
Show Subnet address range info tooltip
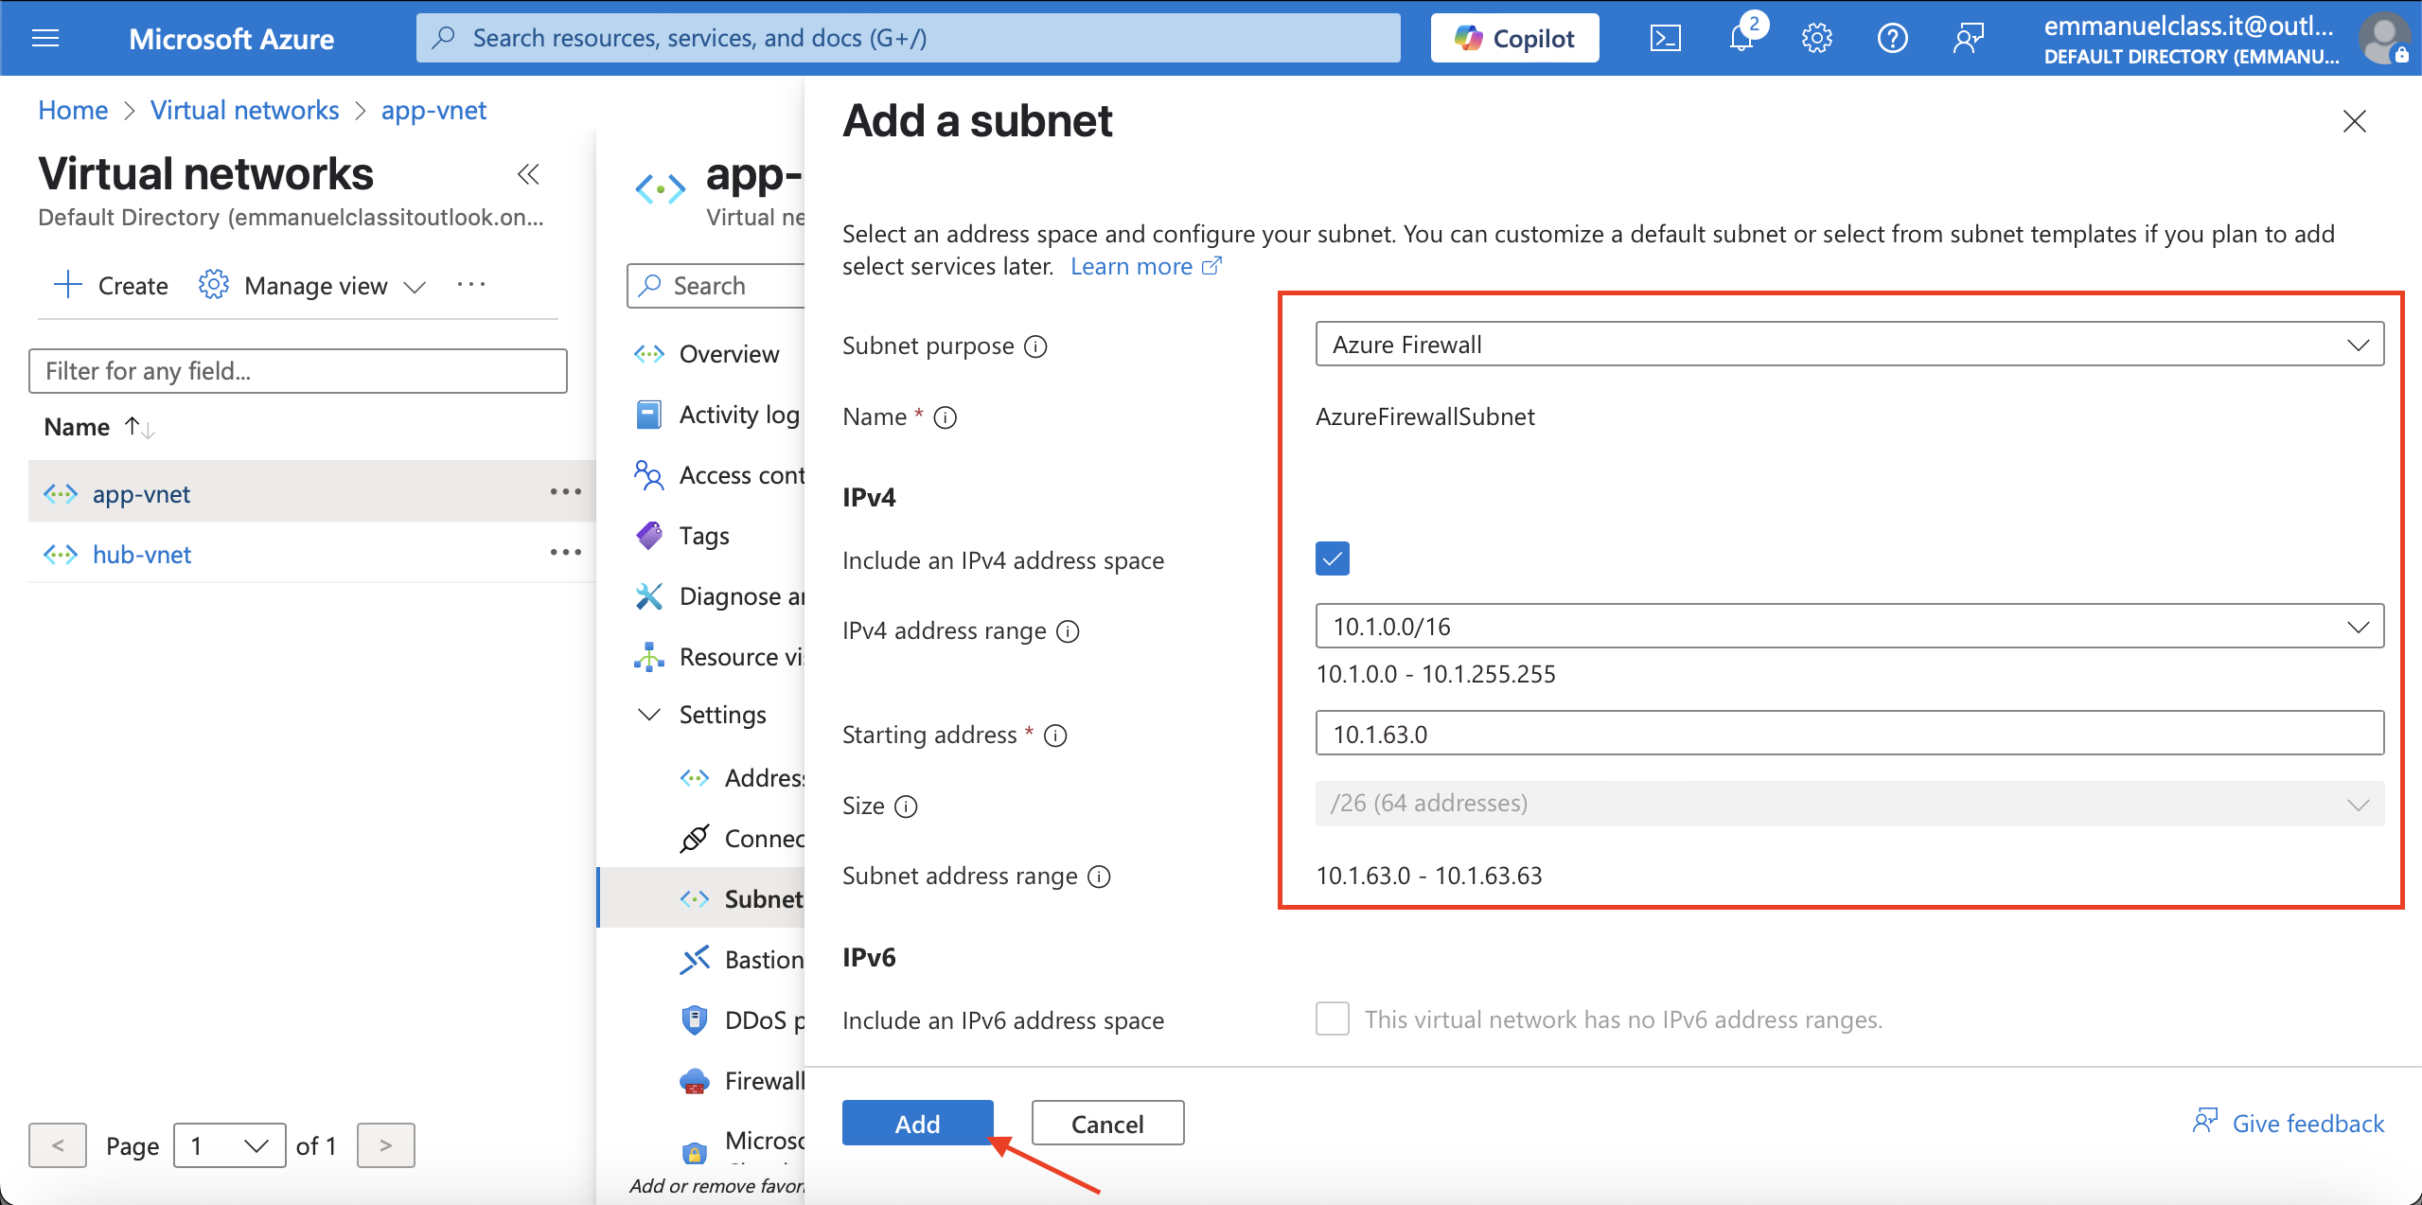(1099, 877)
